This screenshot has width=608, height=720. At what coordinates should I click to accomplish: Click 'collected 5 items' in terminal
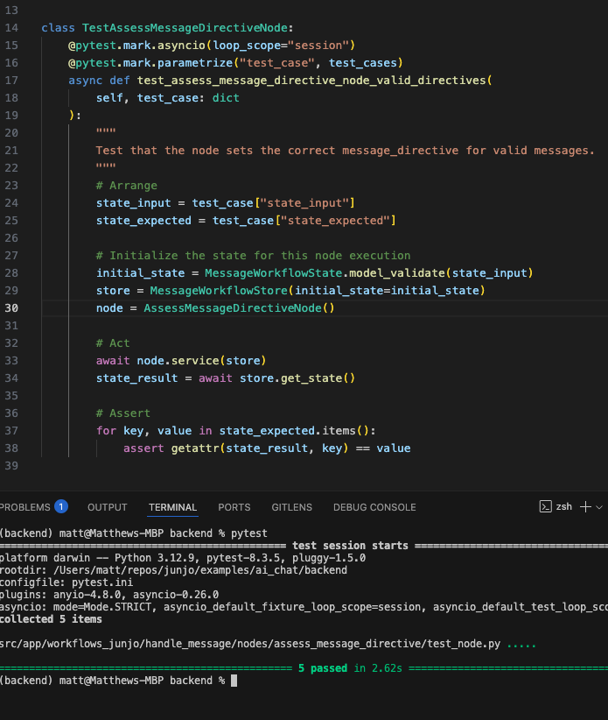click(51, 619)
